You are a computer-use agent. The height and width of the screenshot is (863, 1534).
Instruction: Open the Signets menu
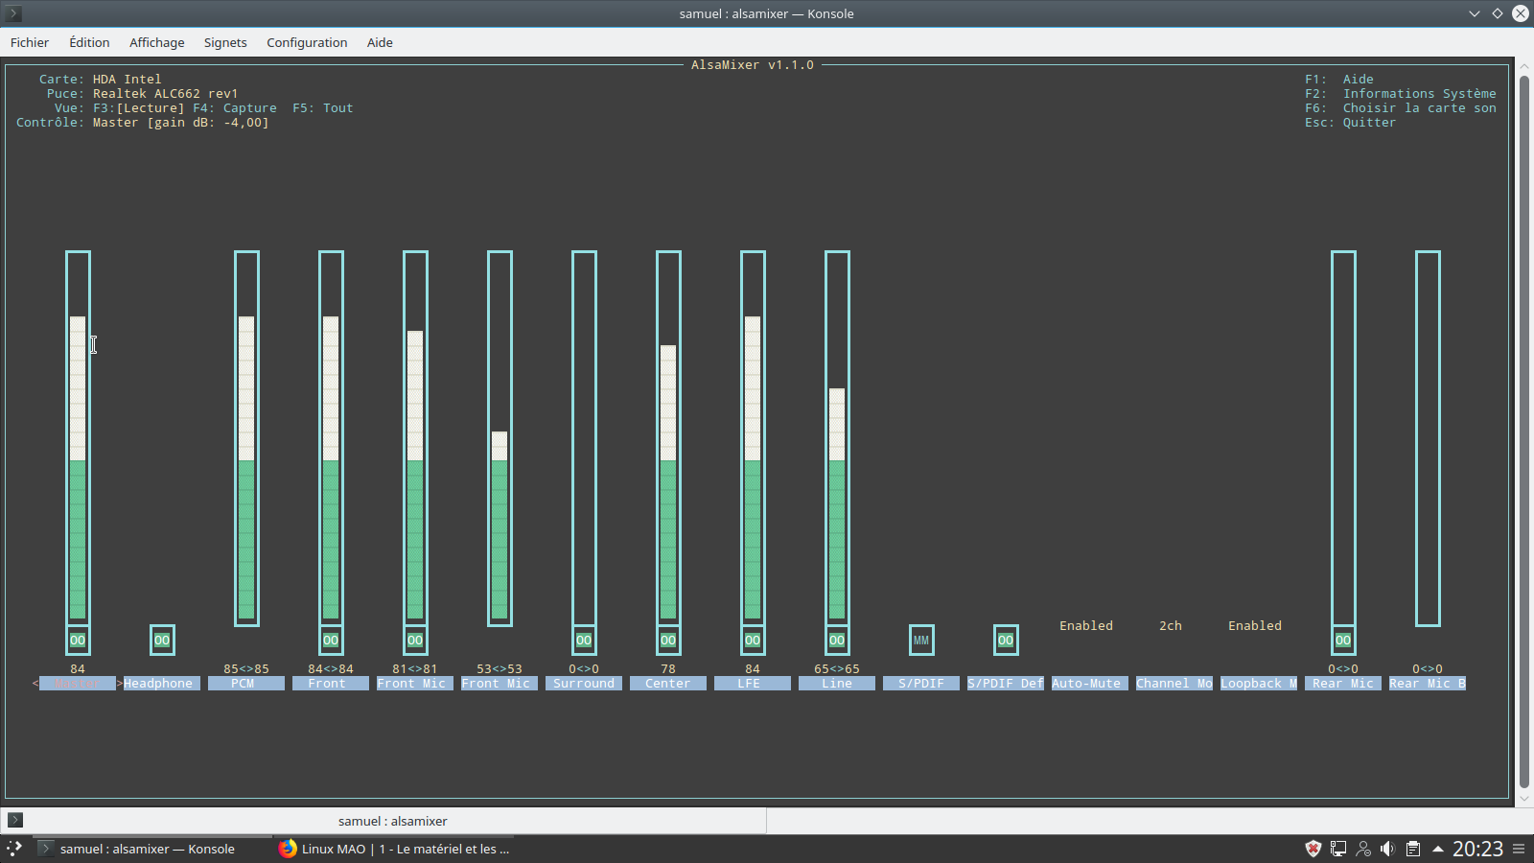[225, 42]
